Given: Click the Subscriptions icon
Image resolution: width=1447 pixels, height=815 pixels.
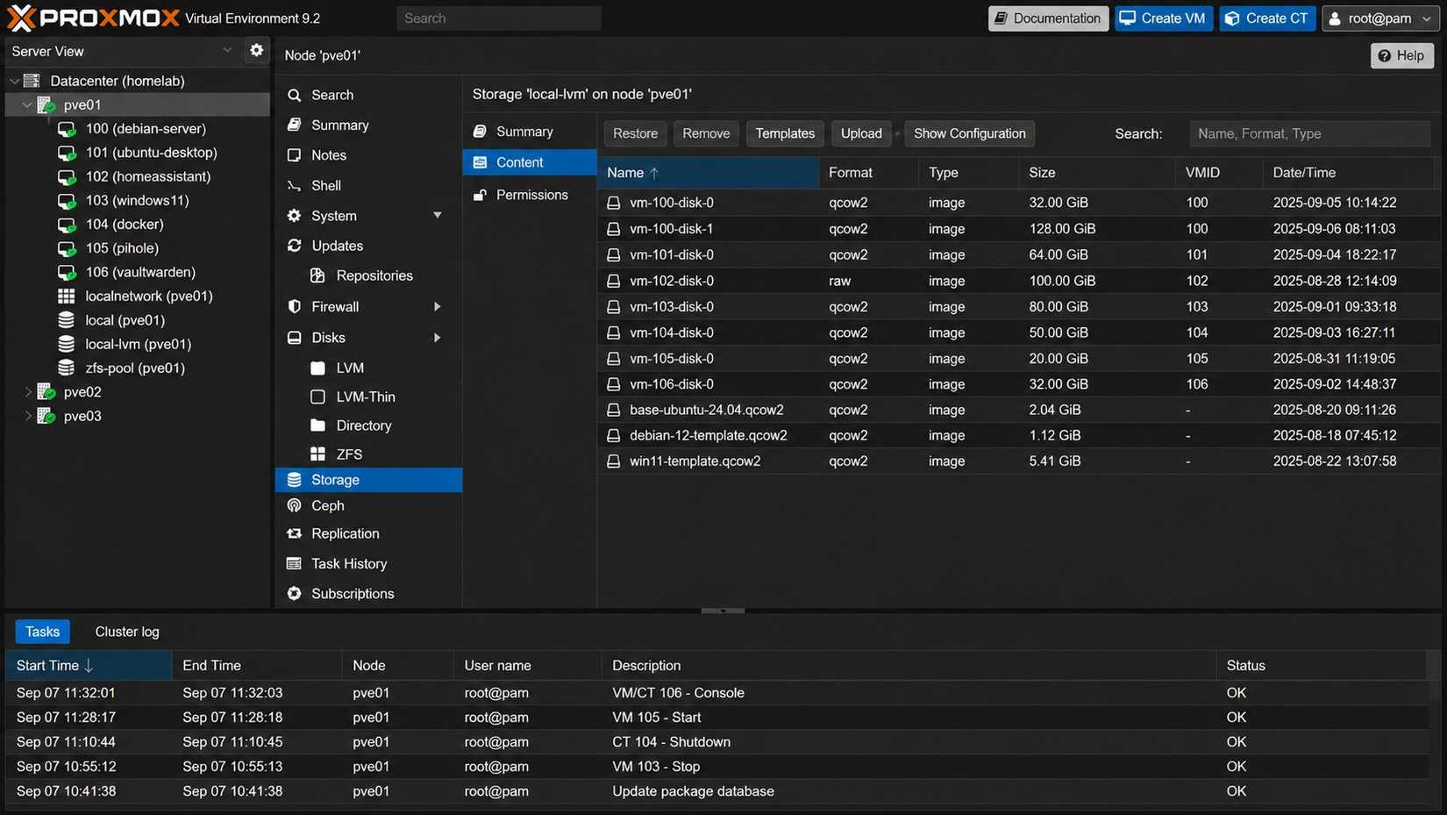Looking at the screenshot, I should coord(294,594).
